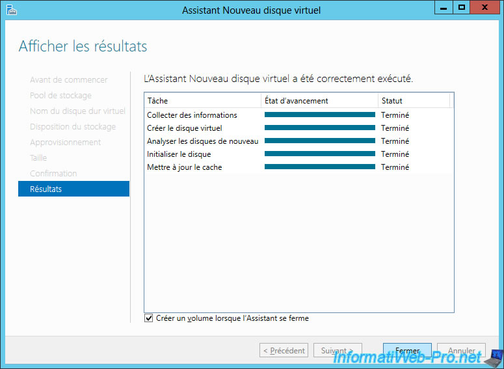Screen dimensions: 504x369
Task: Click the 'État d'avancement' column header
Action: tap(319, 101)
